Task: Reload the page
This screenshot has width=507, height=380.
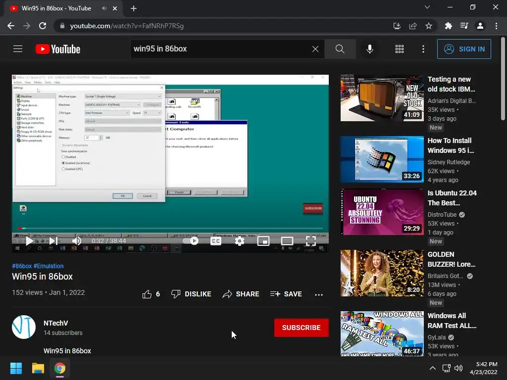Action: tap(43, 26)
